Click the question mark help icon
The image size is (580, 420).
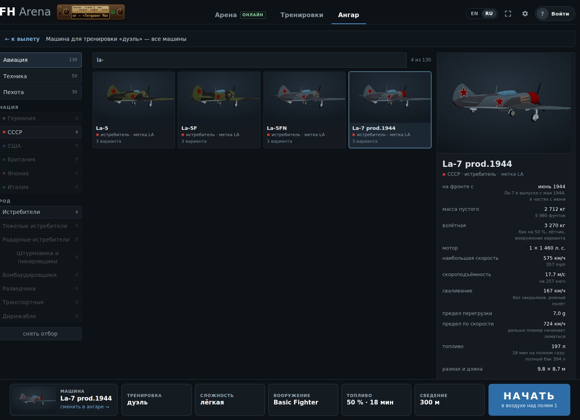coord(542,14)
